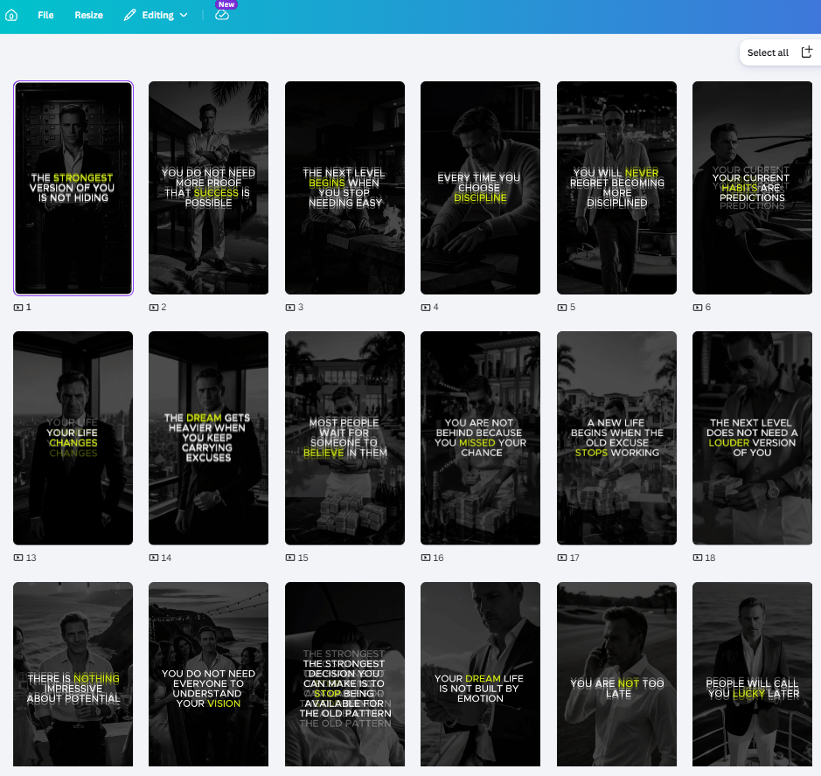Select 'There is nothing impressive about potential' thumbnail
This screenshot has height=776, width=821.
73,674
